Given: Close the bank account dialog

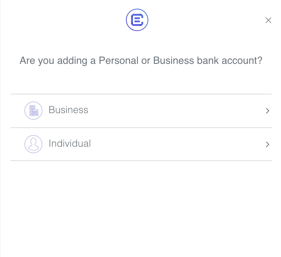Looking at the screenshot, I should 268,20.
